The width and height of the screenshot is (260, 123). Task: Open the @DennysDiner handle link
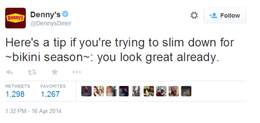51,23
